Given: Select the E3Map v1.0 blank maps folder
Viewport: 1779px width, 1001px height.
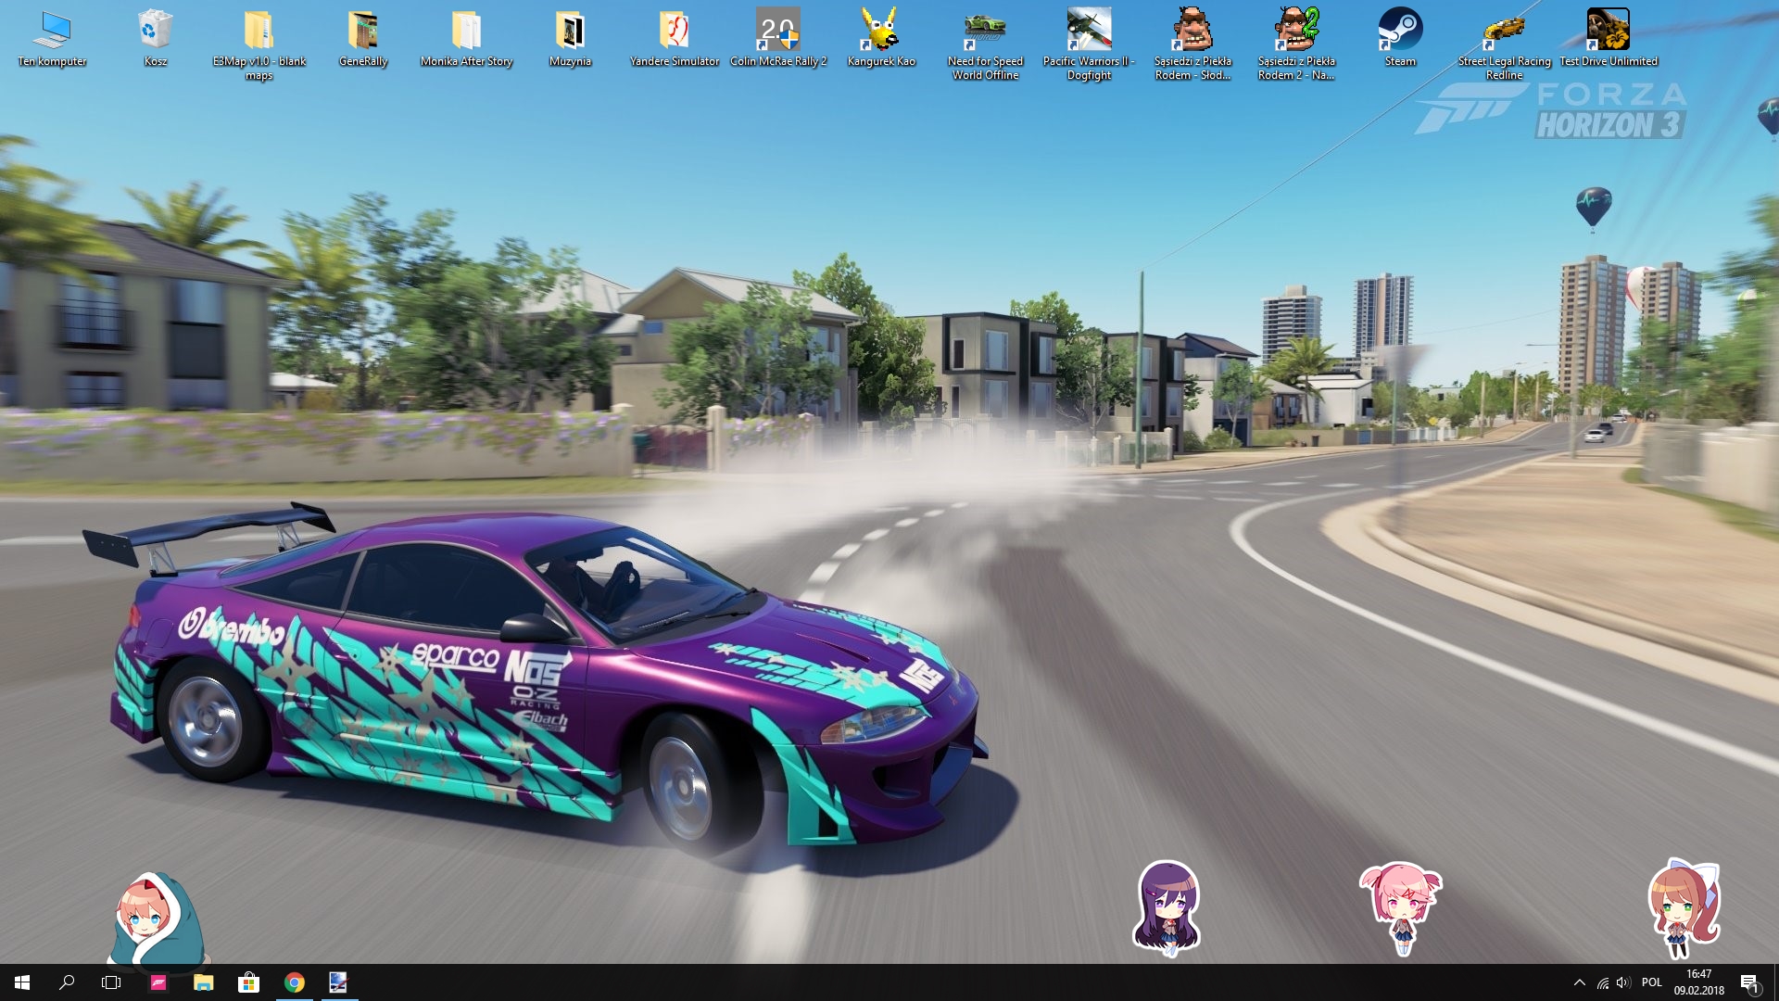Looking at the screenshot, I should click(x=259, y=44).
